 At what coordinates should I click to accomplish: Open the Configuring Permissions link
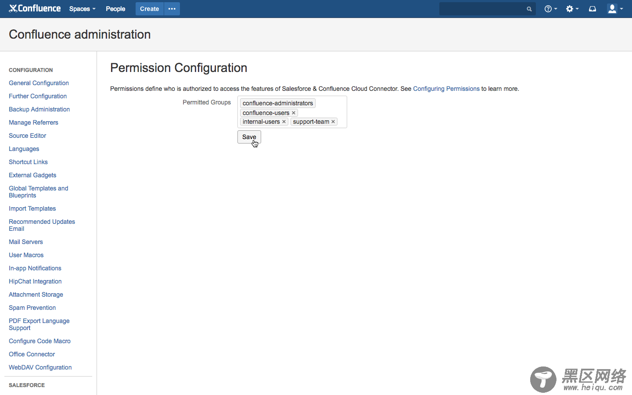click(x=446, y=89)
